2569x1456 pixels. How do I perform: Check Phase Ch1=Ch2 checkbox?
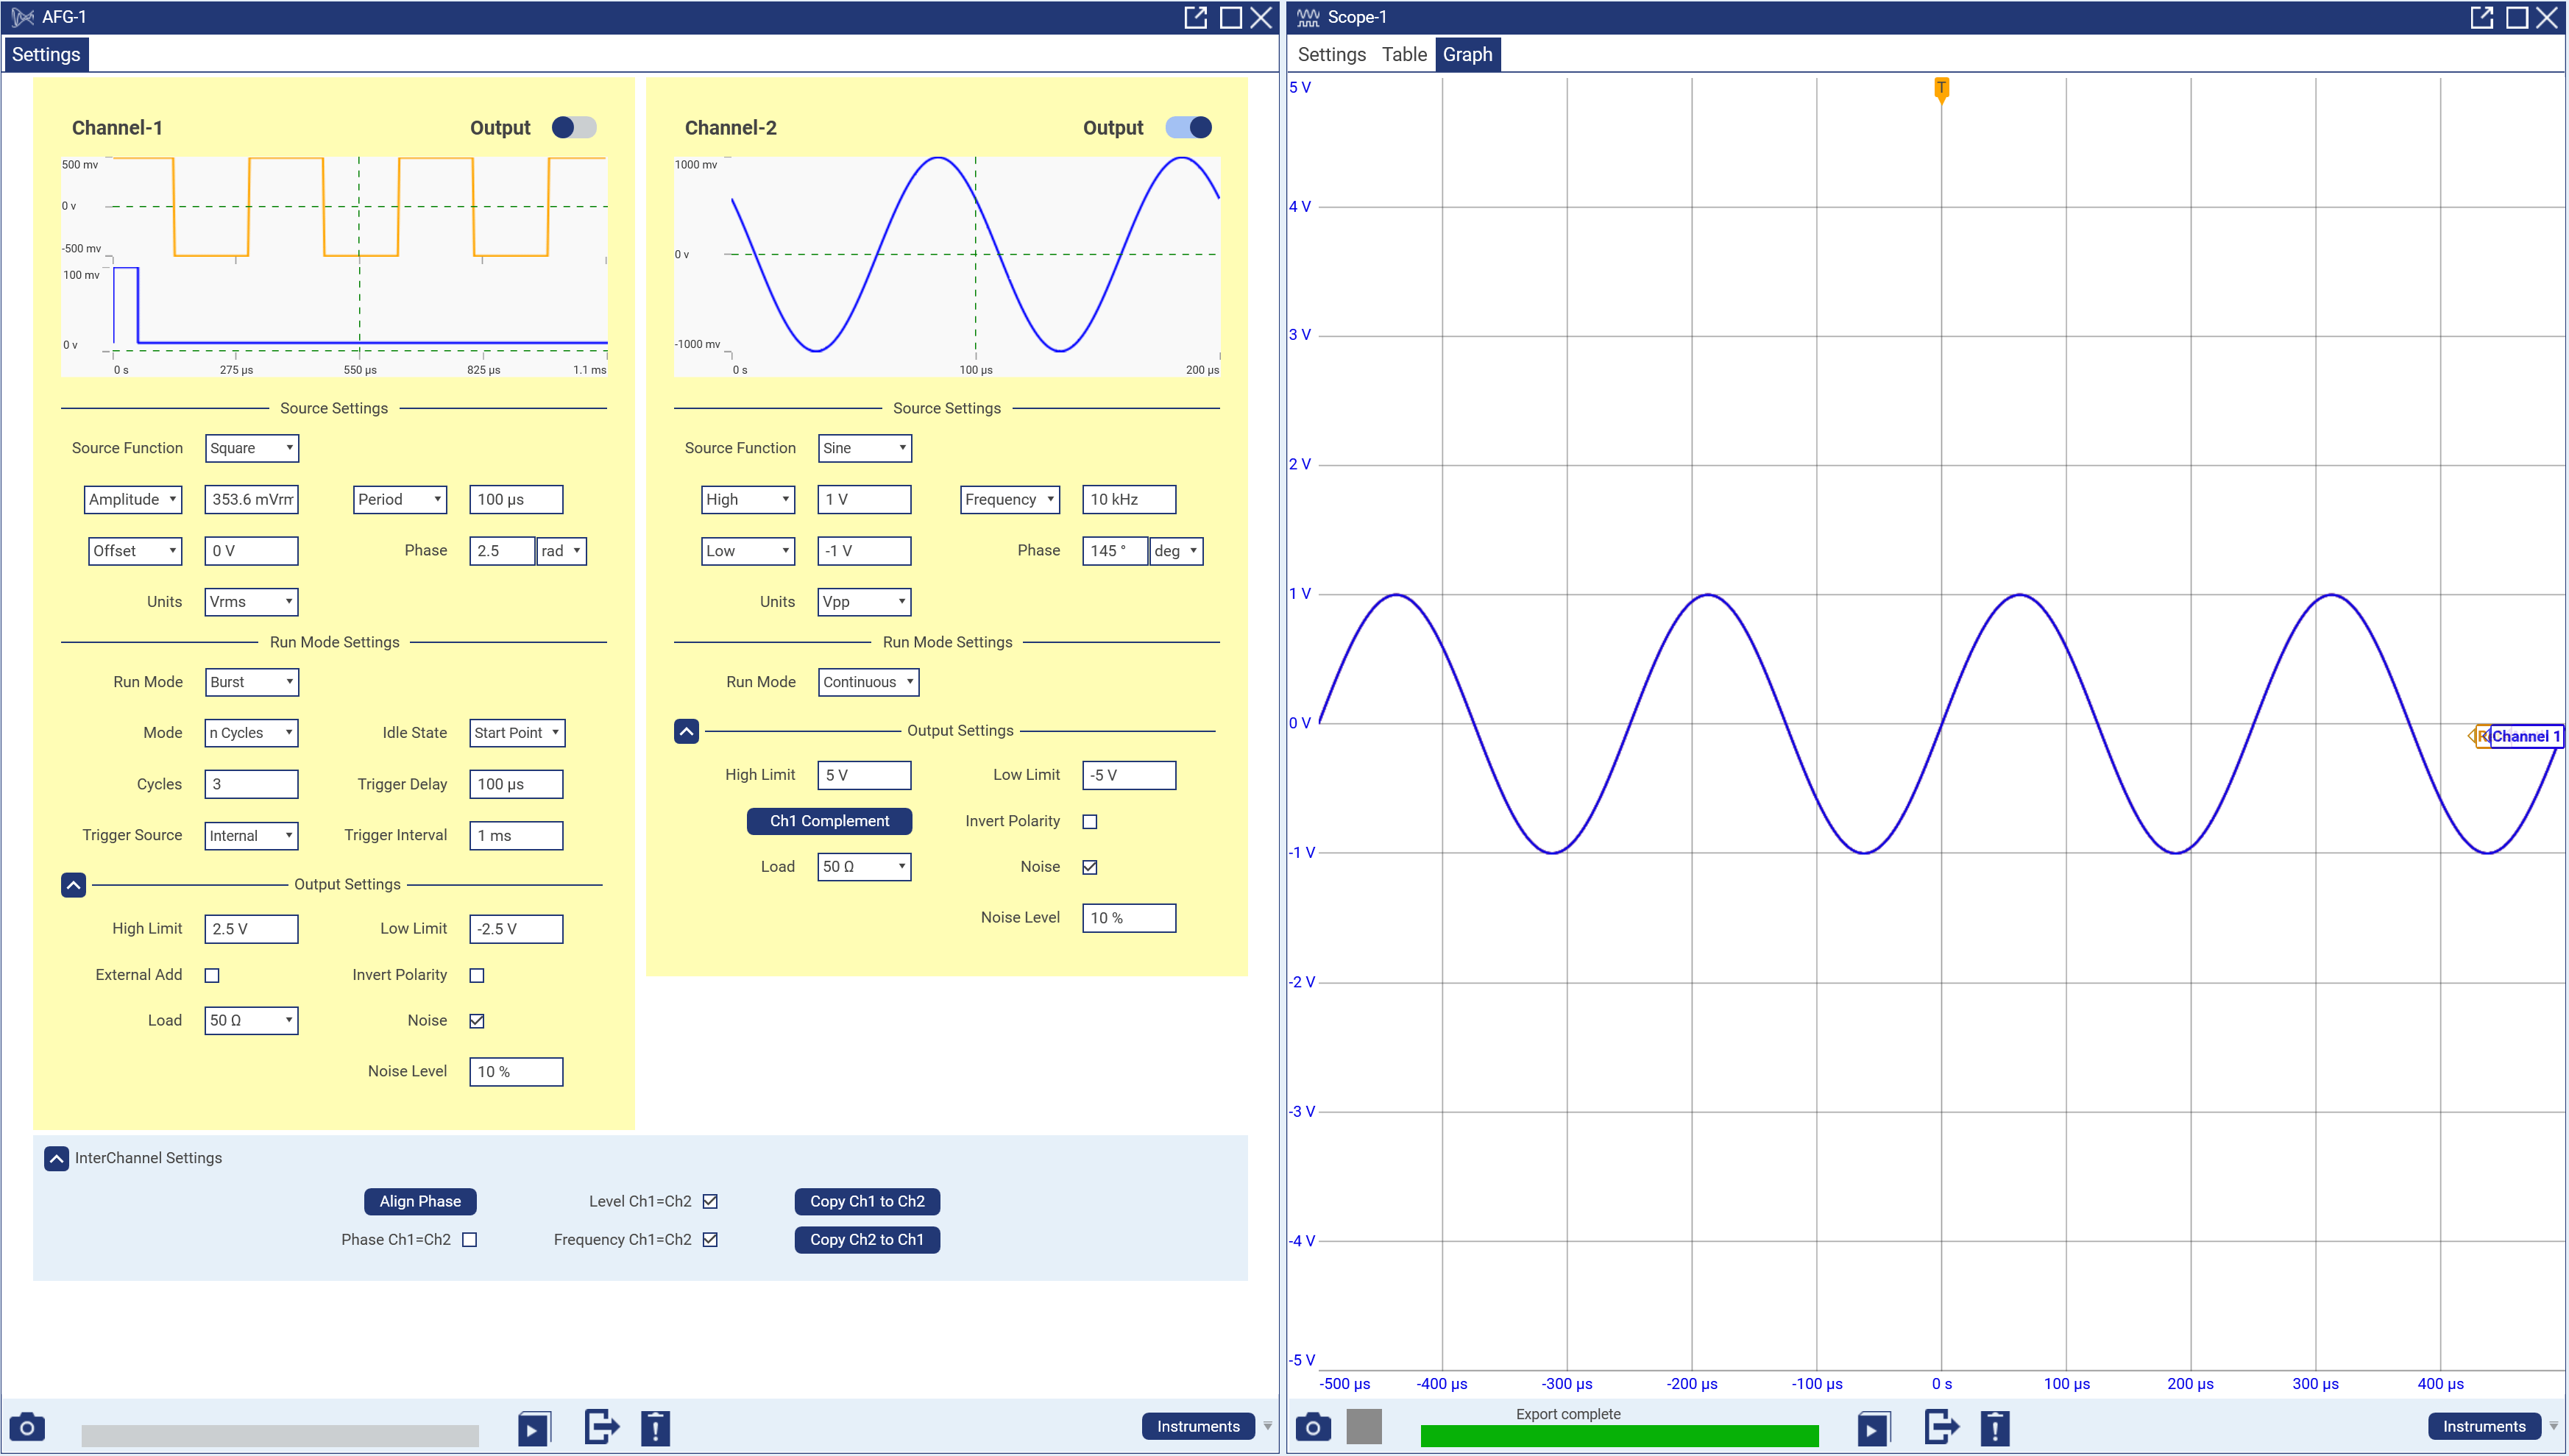(469, 1240)
